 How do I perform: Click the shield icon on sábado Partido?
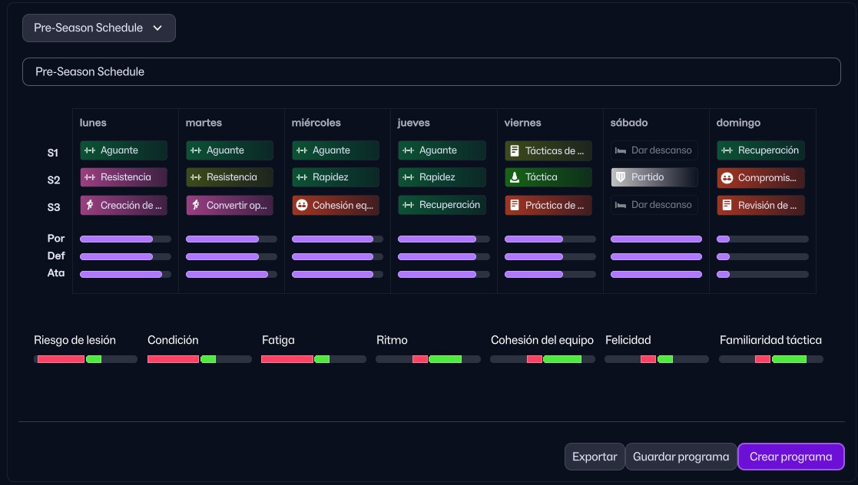click(x=621, y=177)
